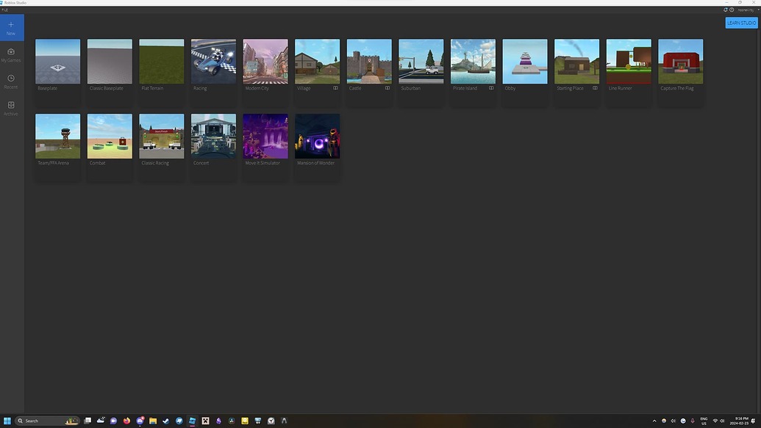
Task: Pick the Line Runner template thumbnail
Action: [x=629, y=62]
